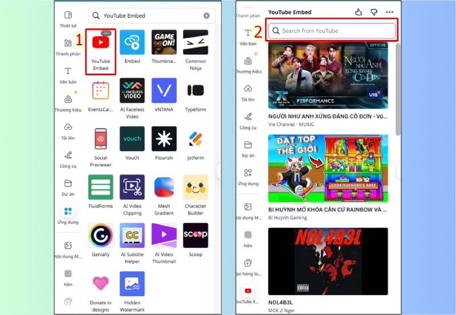The image size is (456, 315).
Task: Select the Common Ninja app icon
Action: (196, 43)
